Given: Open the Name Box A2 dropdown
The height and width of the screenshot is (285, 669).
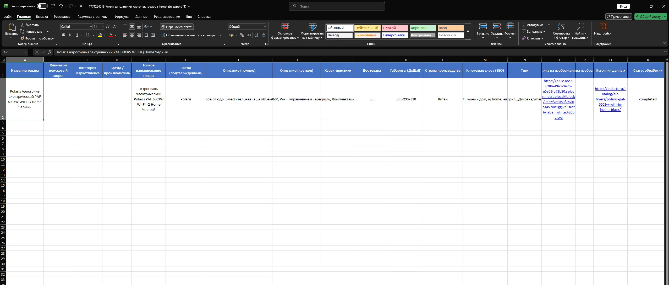Looking at the screenshot, I should click(25, 52).
